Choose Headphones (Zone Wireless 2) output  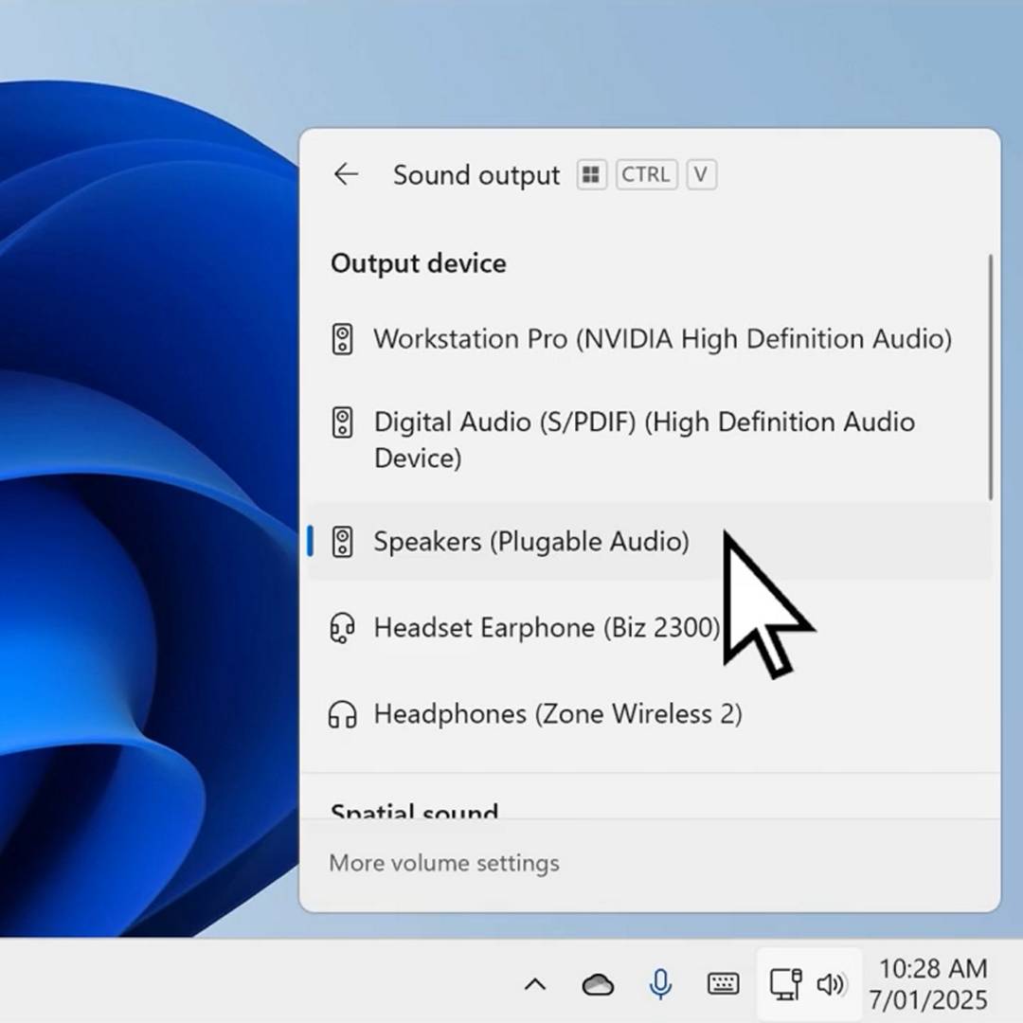tap(649, 714)
